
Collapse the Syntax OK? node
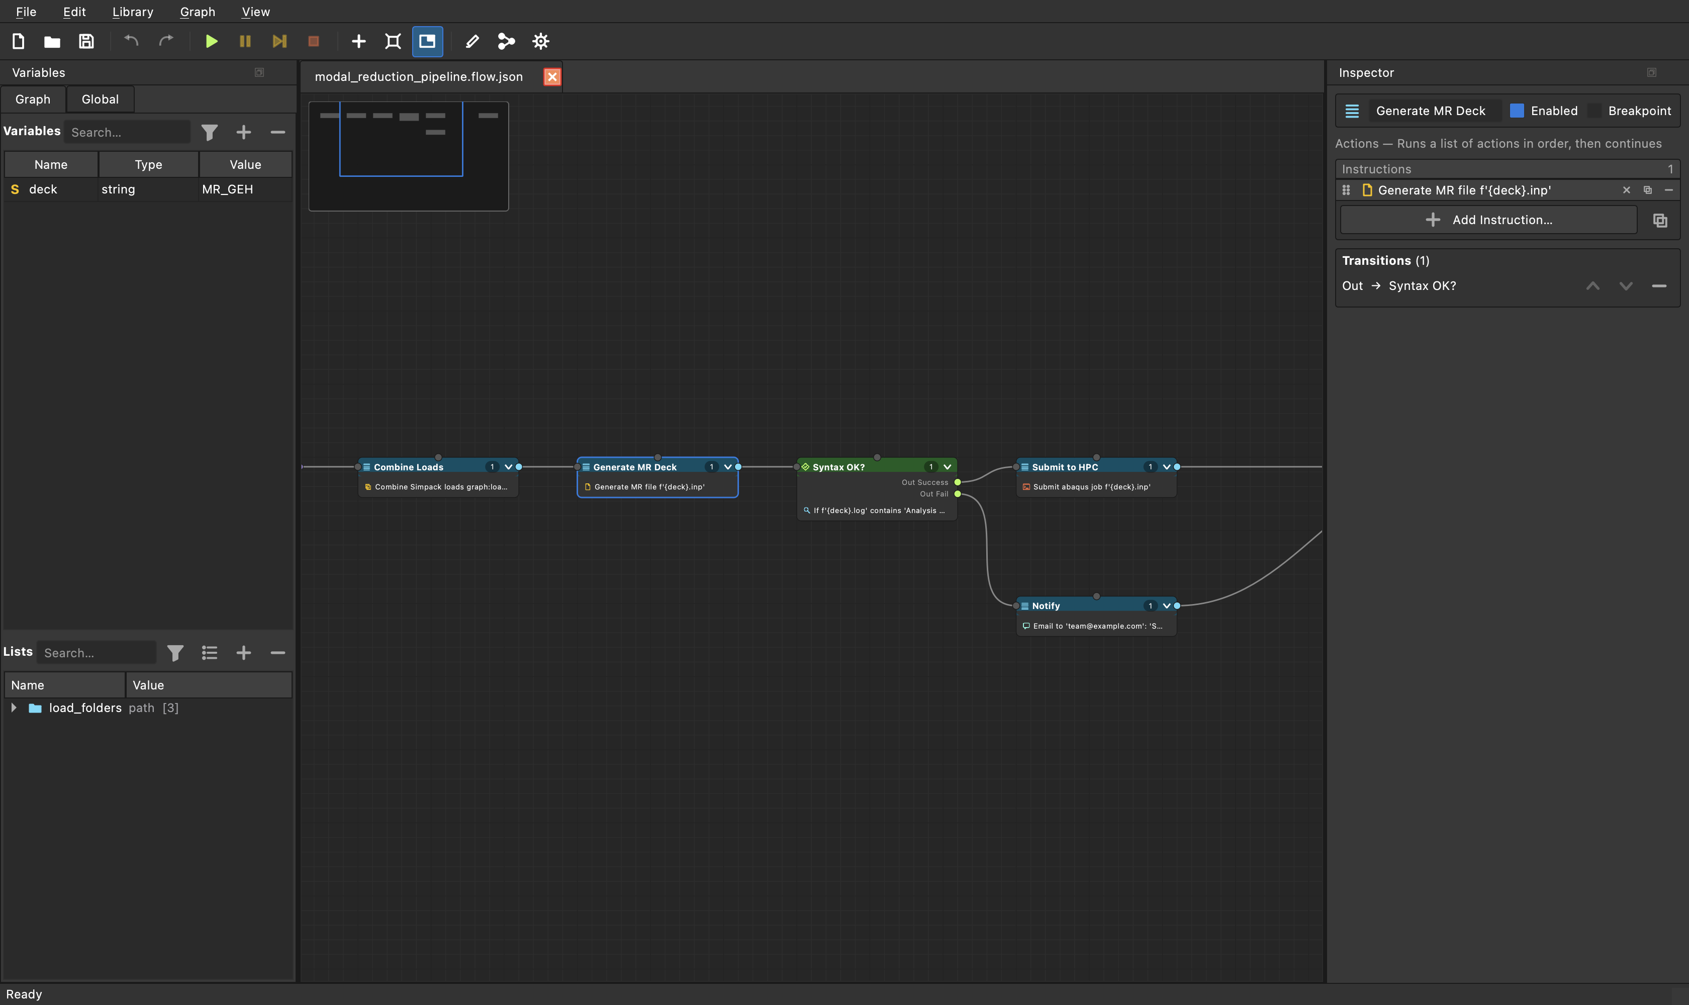[948, 467]
